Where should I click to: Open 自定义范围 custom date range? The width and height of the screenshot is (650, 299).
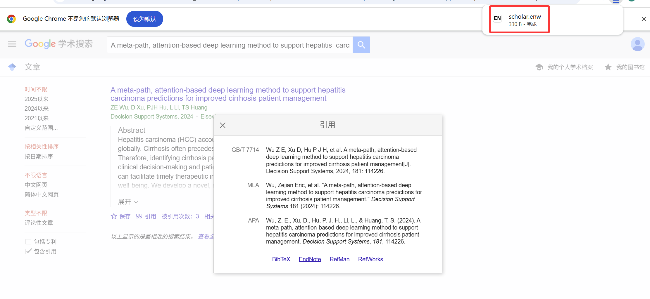point(41,128)
